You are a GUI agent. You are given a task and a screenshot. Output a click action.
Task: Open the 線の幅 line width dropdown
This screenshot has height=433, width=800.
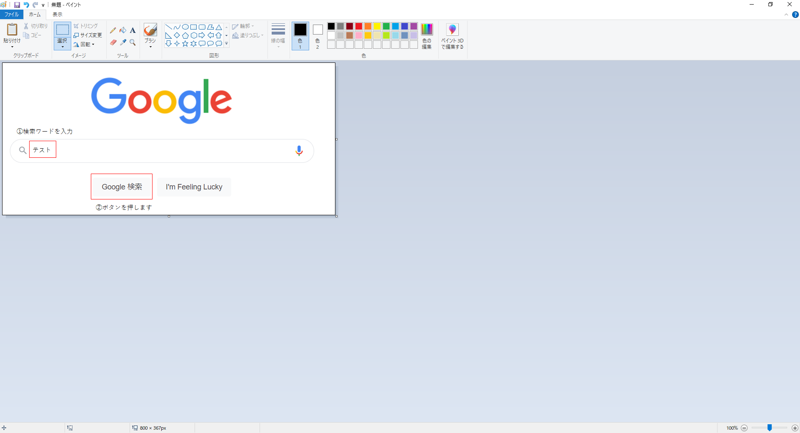pos(278,36)
